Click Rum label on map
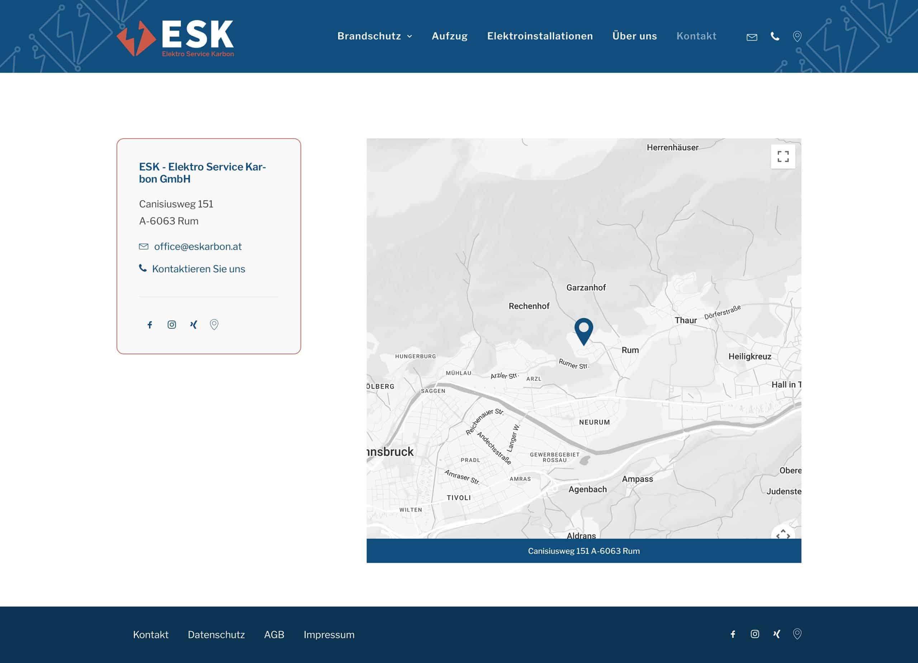Image resolution: width=918 pixels, height=663 pixels. pyautogui.click(x=630, y=350)
